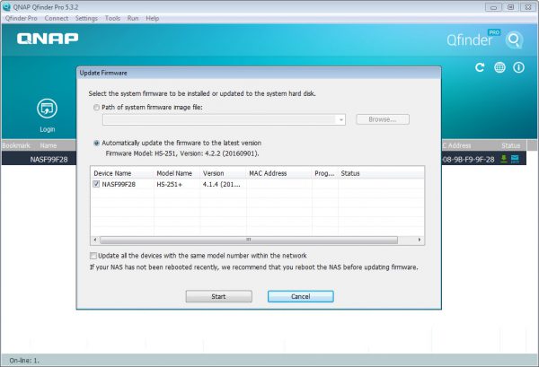
Task: Click the Status column header in dialog
Action: [x=381, y=173]
